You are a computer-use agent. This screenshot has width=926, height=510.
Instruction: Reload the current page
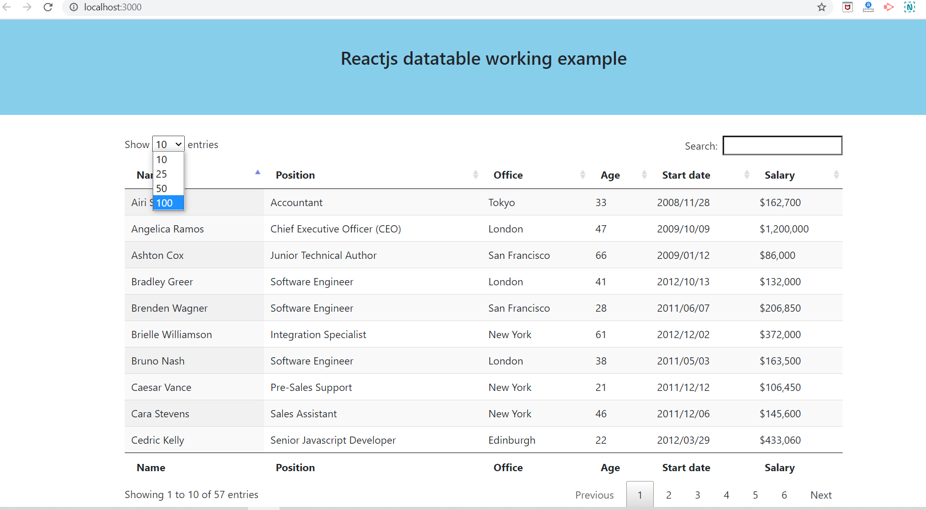click(48, 7)
